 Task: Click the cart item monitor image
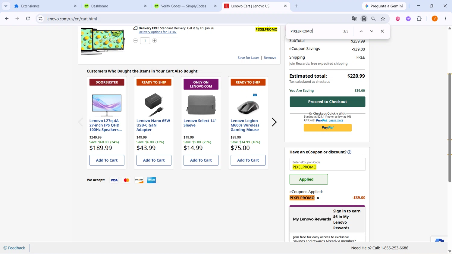click(x=103, y=41)
